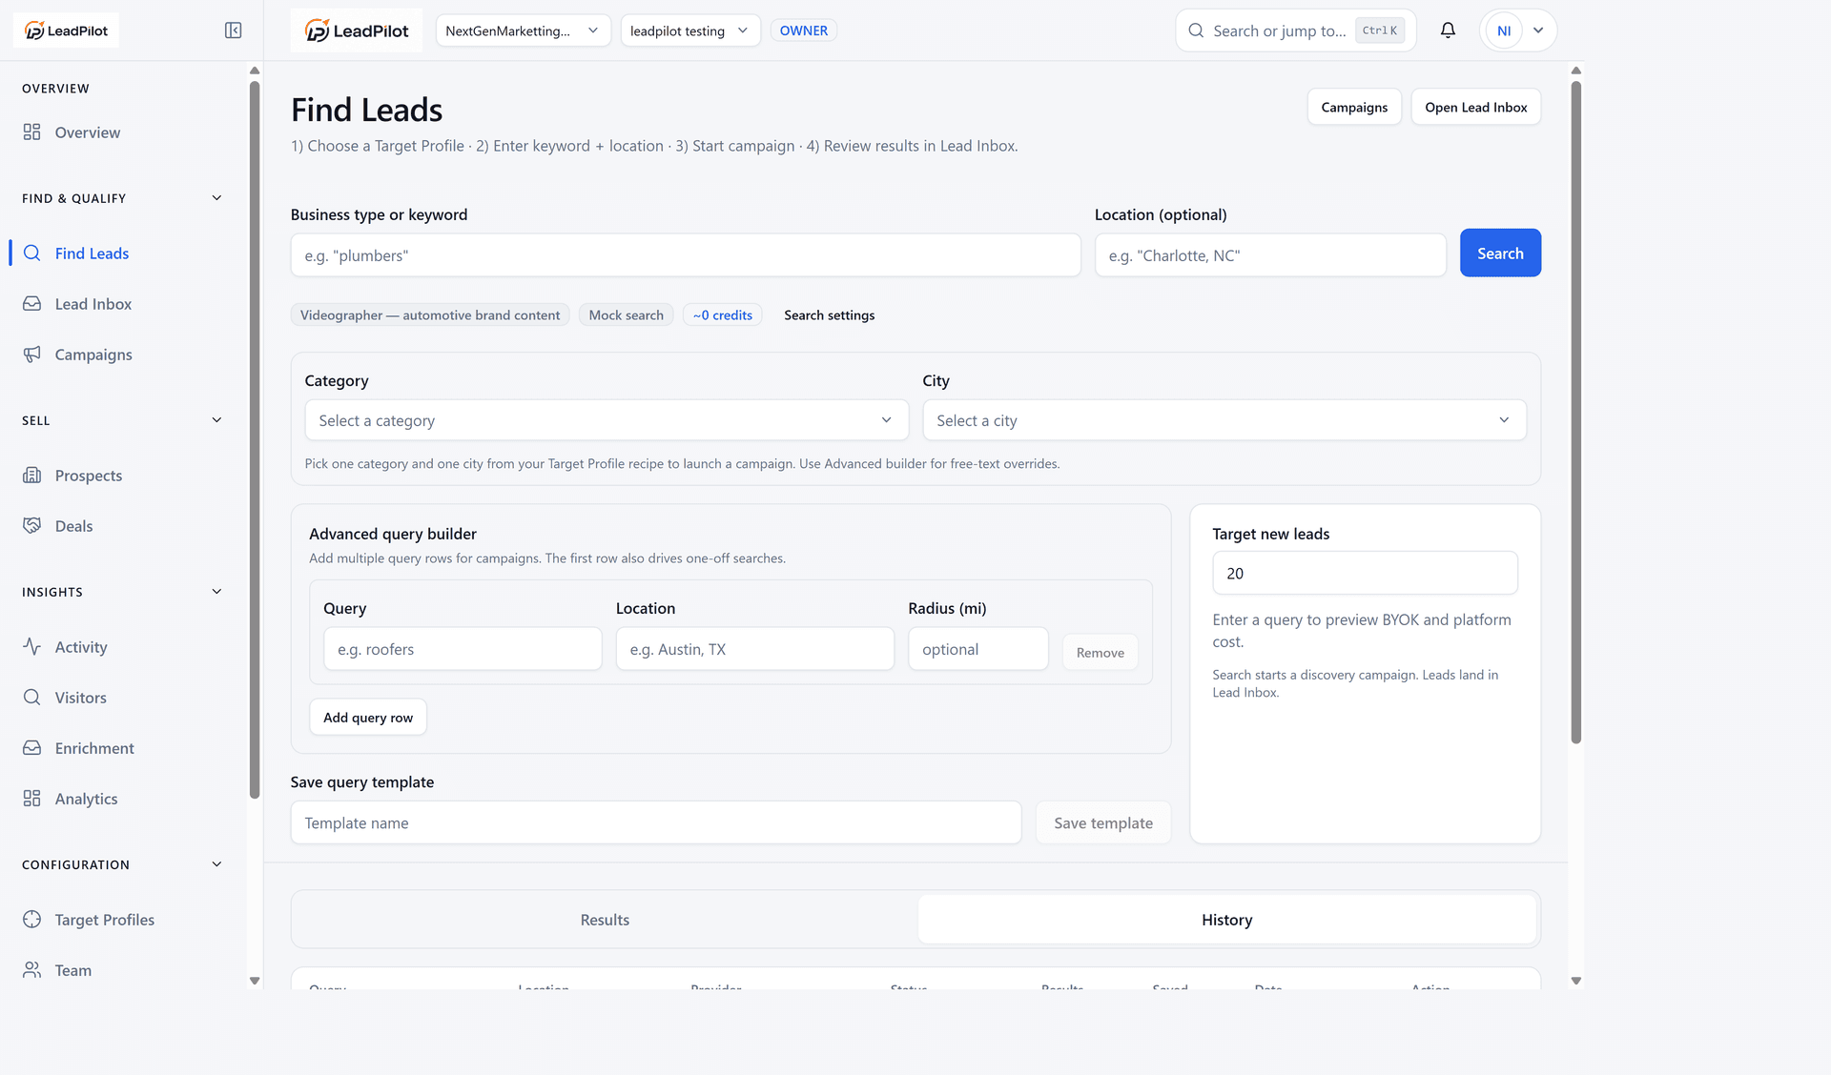Click the main page scrollbar
The height and width of the screenshot is (1075, 1831).
point(1576,412)
